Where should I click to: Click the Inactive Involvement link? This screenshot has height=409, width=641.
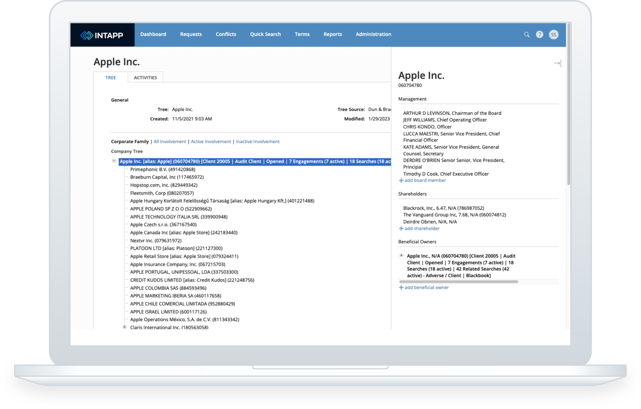pos(257,141)
